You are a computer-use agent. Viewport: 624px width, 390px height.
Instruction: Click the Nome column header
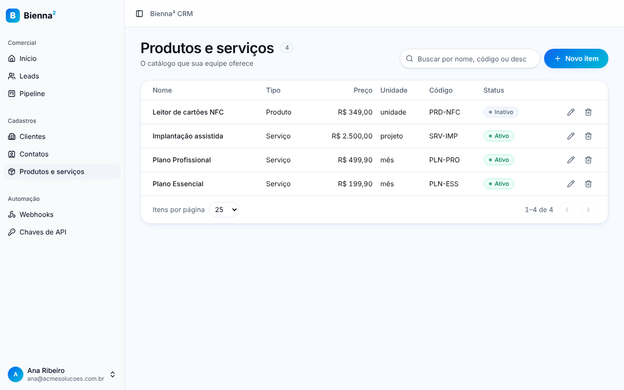tap(162, 90)
